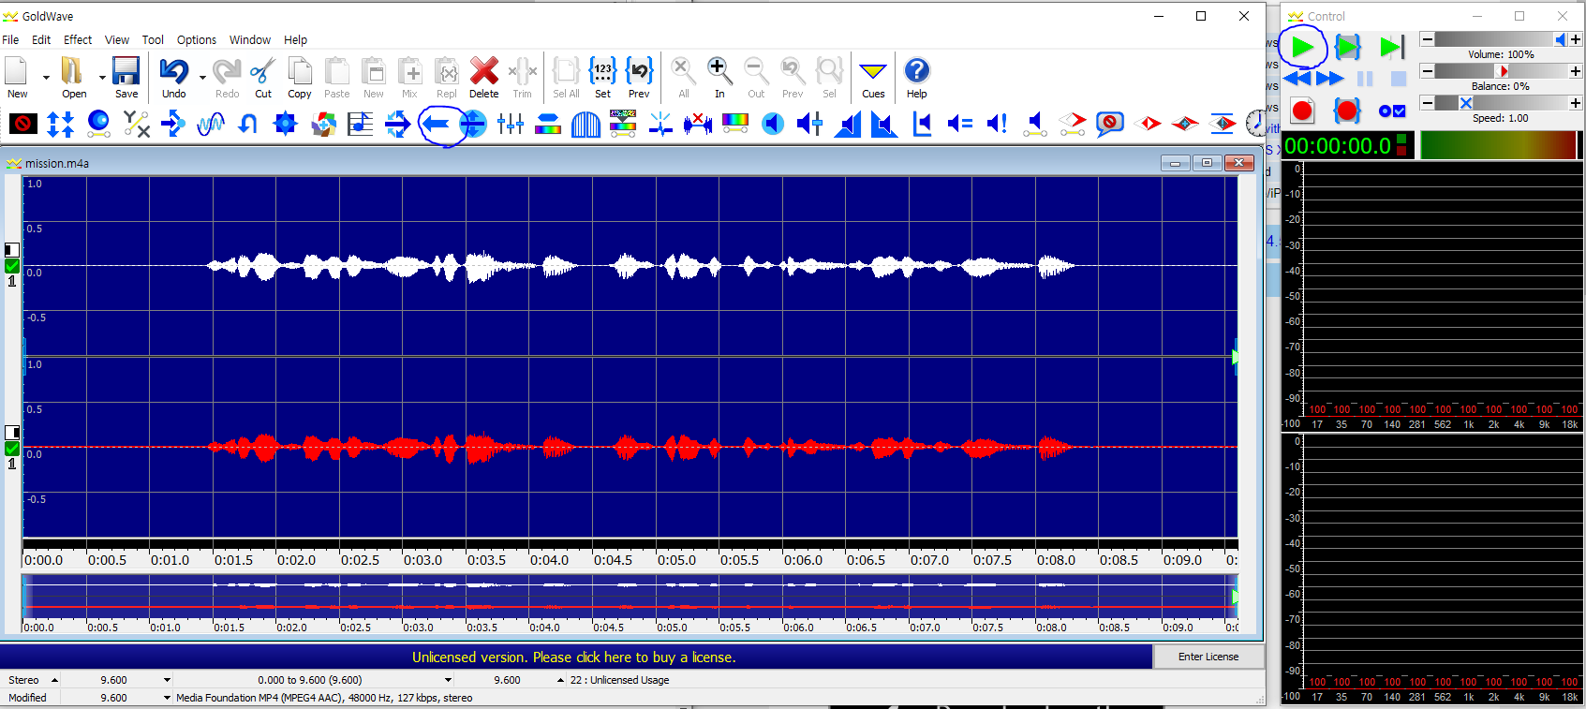Screen dimensions: 1586x709
Task: Click the overview waveform strip below timeline
Action: pos(630,597)
